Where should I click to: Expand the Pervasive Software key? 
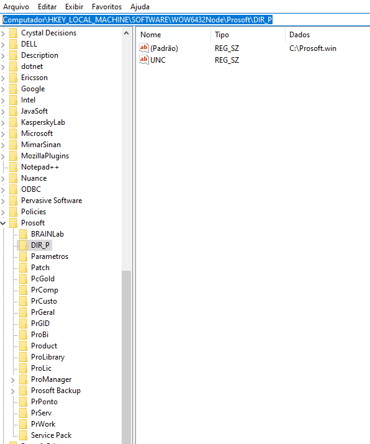(x=3, y=201)
